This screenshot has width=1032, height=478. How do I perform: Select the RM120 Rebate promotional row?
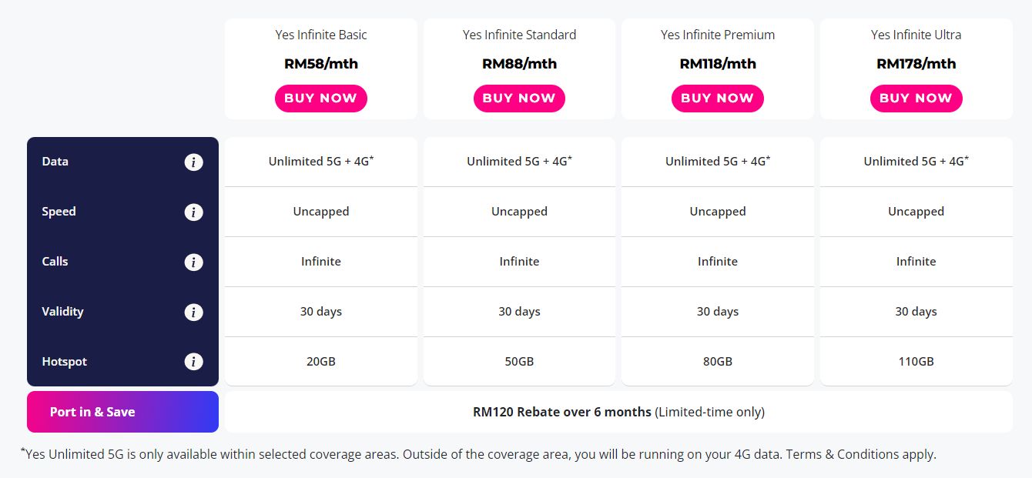(618, 412)
